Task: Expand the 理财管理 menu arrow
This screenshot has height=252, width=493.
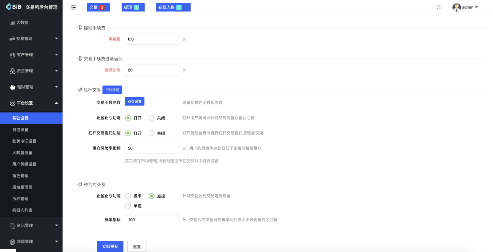Action: [56, 87]
